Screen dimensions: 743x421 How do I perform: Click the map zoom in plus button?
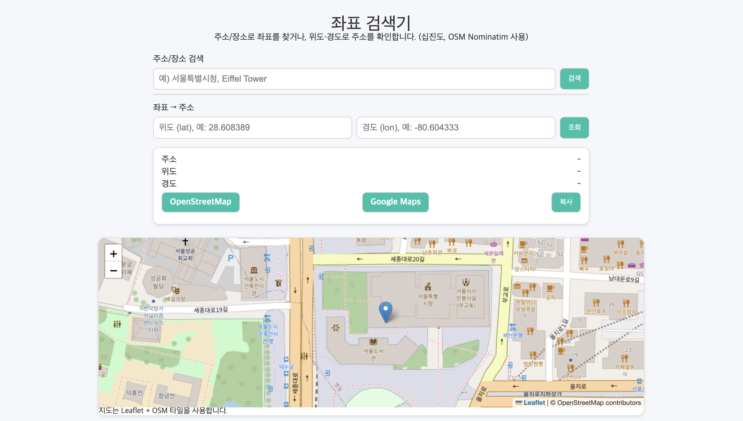[113, 254]
